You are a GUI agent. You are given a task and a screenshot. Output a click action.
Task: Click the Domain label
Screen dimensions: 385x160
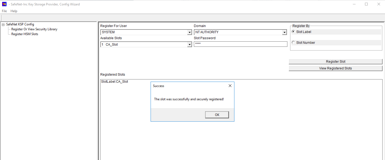200,26
